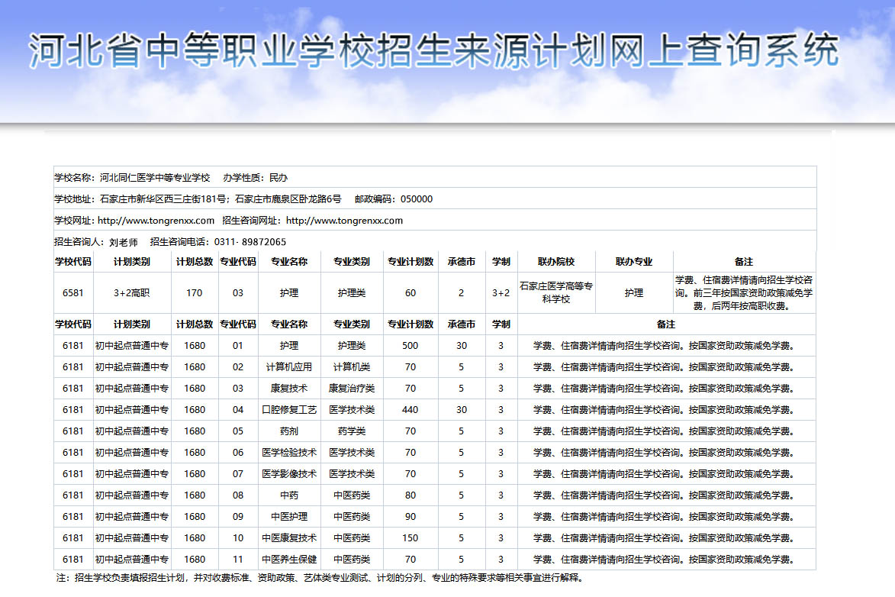Click the 中药 major name cell
Image resolution: width=895 pixels, height=597 pixels.
[x=289, y=495]
